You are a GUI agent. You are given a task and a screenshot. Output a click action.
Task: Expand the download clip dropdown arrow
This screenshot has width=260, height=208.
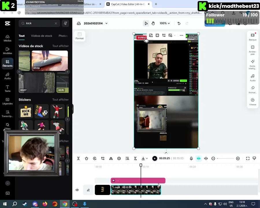pyautogui.click(x=147, y=158)
